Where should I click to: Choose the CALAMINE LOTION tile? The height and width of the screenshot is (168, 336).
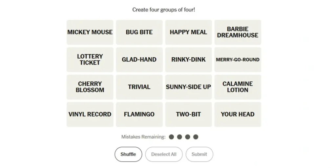tap(238, 87)
